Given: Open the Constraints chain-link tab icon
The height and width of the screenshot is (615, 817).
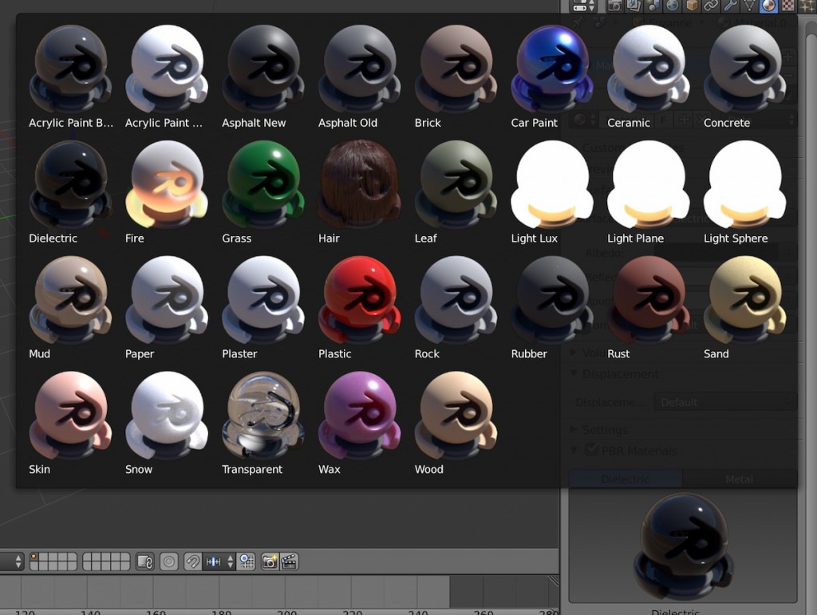Looking at the screenshot, I should click(711, 6).
